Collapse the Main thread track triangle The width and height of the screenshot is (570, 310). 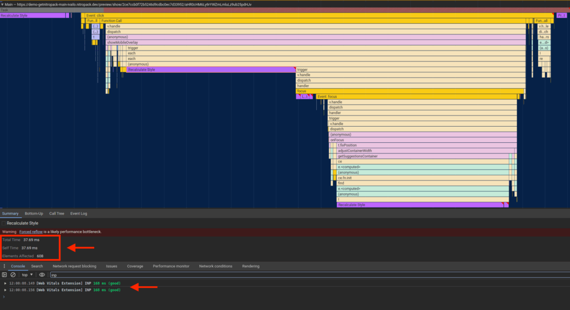(2, 4)
